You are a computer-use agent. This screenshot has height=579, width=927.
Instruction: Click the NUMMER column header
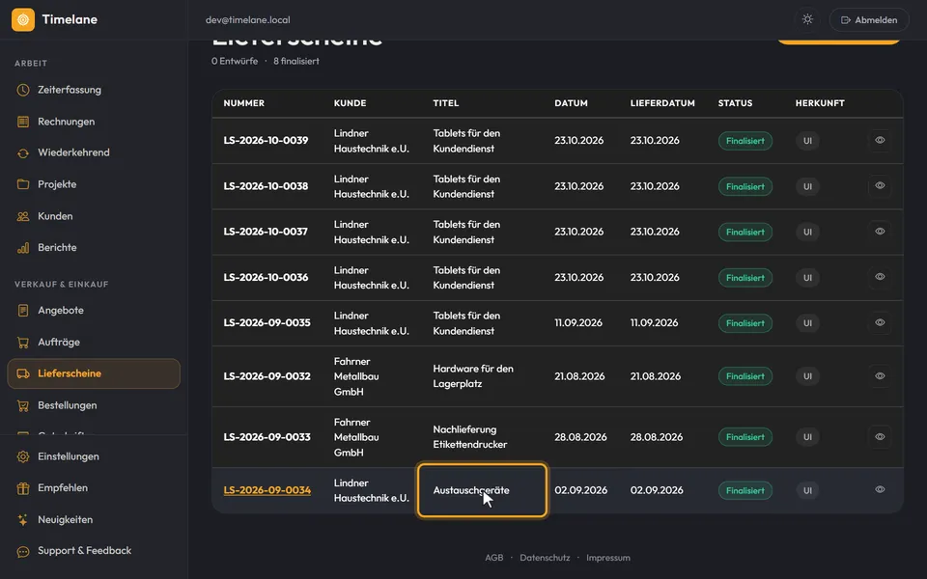pos(244,103)
